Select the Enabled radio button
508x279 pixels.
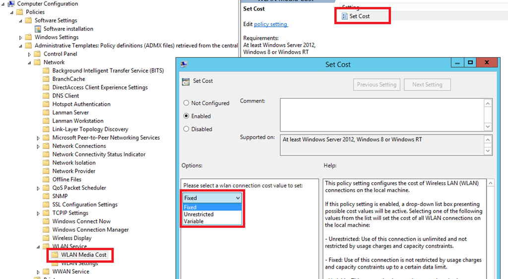187,116
